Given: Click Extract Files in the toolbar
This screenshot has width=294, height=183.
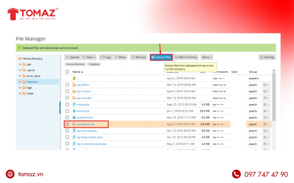Looking at the screenshot, I should click(x=161, y=57).
